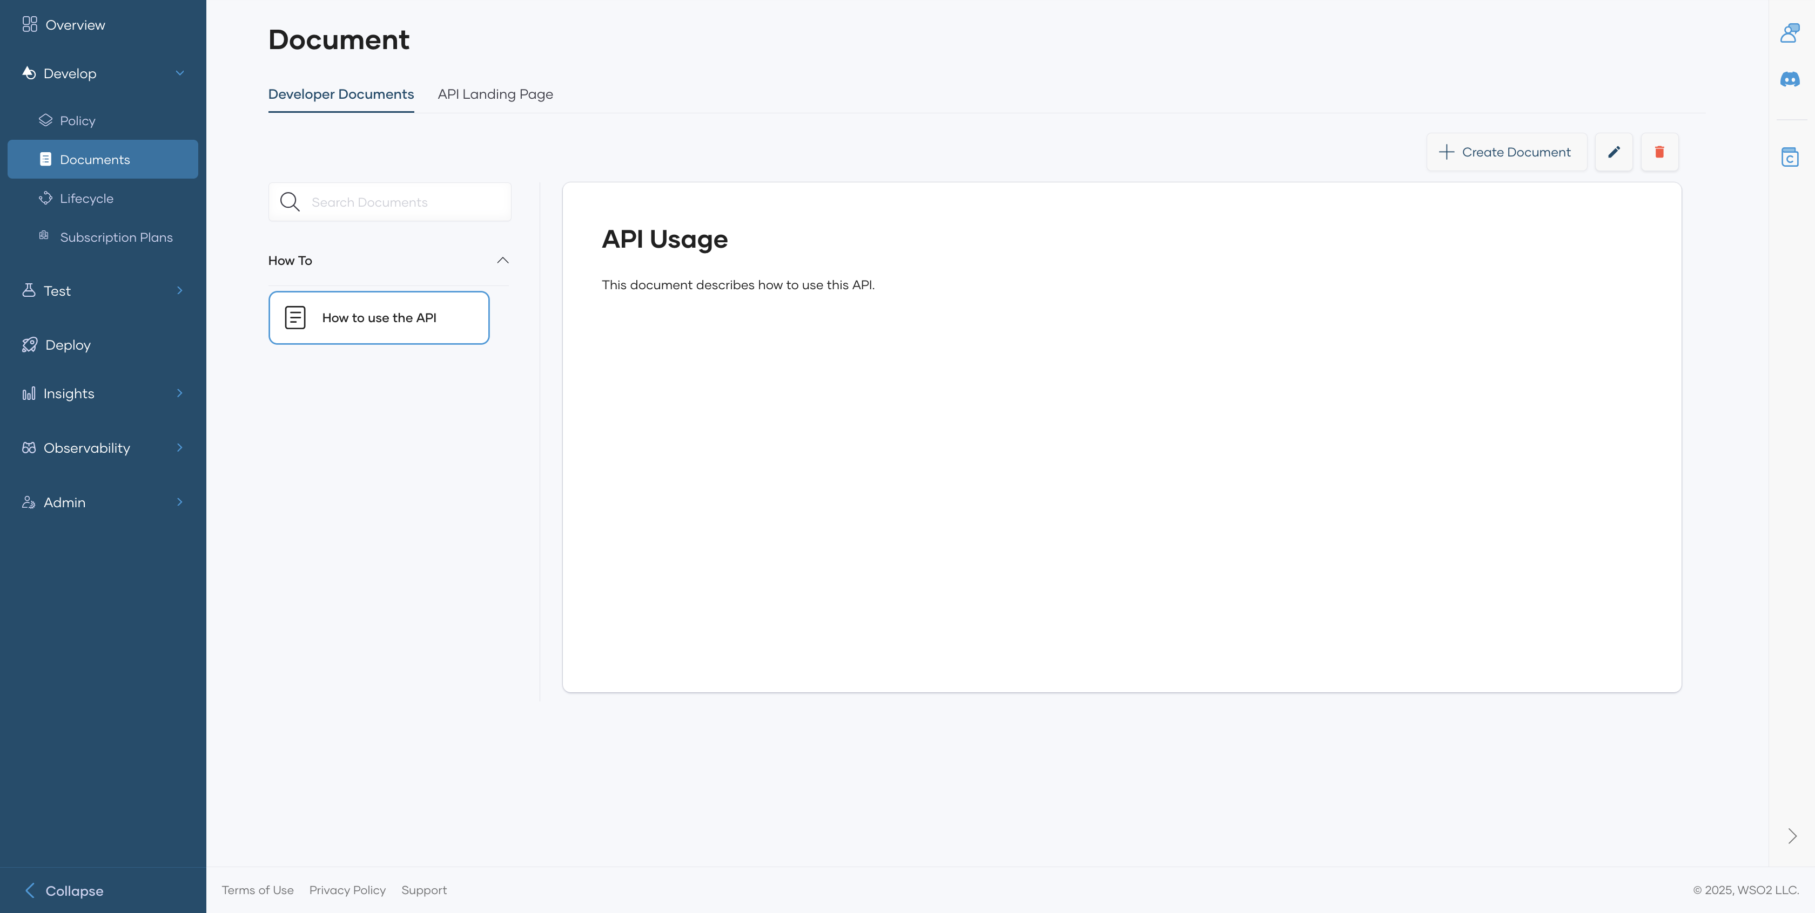Expand the Insights menu arrow
The height and width of the screenshot is (913, 1815).
point(180,393)
